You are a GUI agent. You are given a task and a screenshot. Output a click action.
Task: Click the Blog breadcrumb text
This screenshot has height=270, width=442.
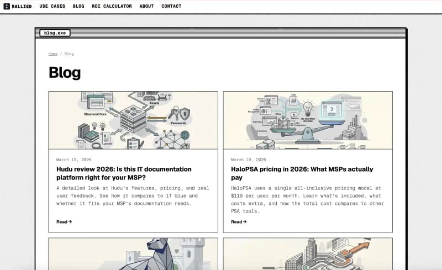click(x=69, y=54)
